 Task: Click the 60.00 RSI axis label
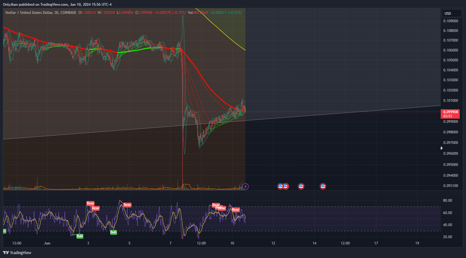pyautogui.click(x=448, y=213)
